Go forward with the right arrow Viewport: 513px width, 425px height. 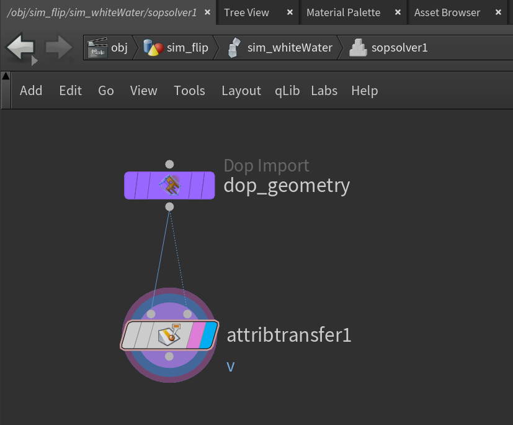click(x=58, y=47)
